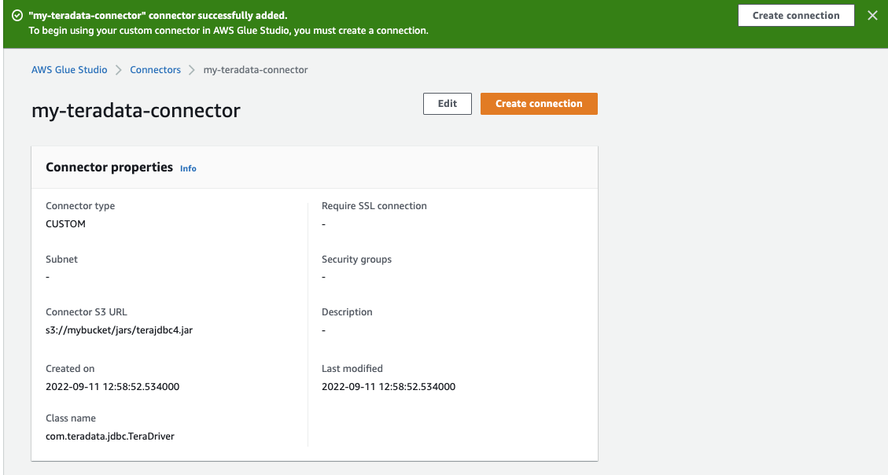Click chevron after Connectors breadcrumb
Image resolution: width=888 pixels, height=475 pixels.
(192, 70)
